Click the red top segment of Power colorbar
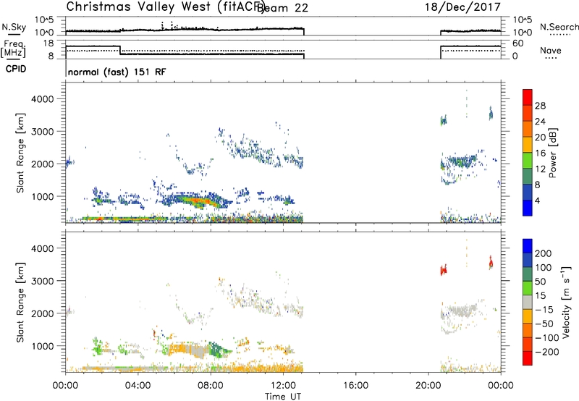Viewport: 579px width, 401px height. click(528, 97)
